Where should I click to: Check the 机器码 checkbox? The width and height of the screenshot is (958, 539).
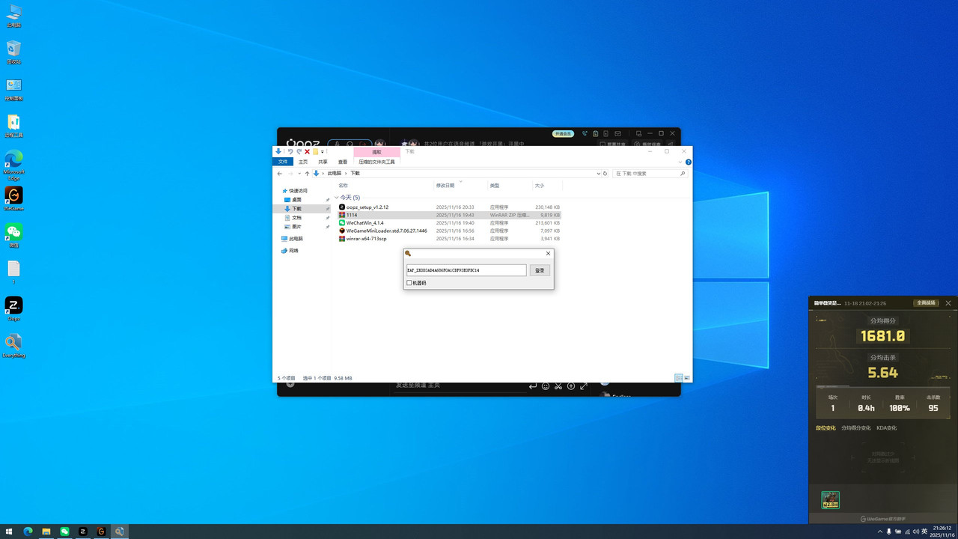coord(409,283)
